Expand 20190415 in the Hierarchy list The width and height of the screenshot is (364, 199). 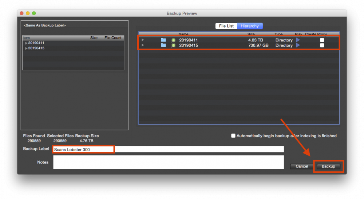[x=143, y=45]
